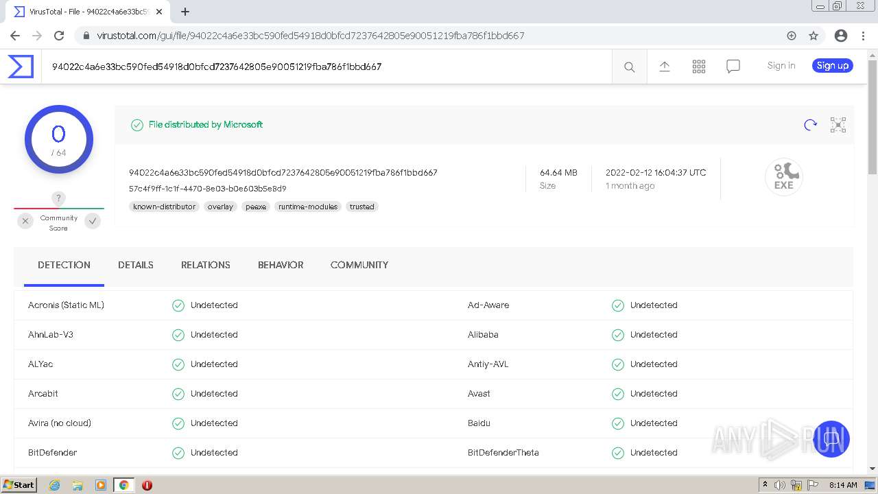This screenshot has height=494, width=878.
Task: Click the Ad-Aware engine name
Action: click(x=488, y=305)
